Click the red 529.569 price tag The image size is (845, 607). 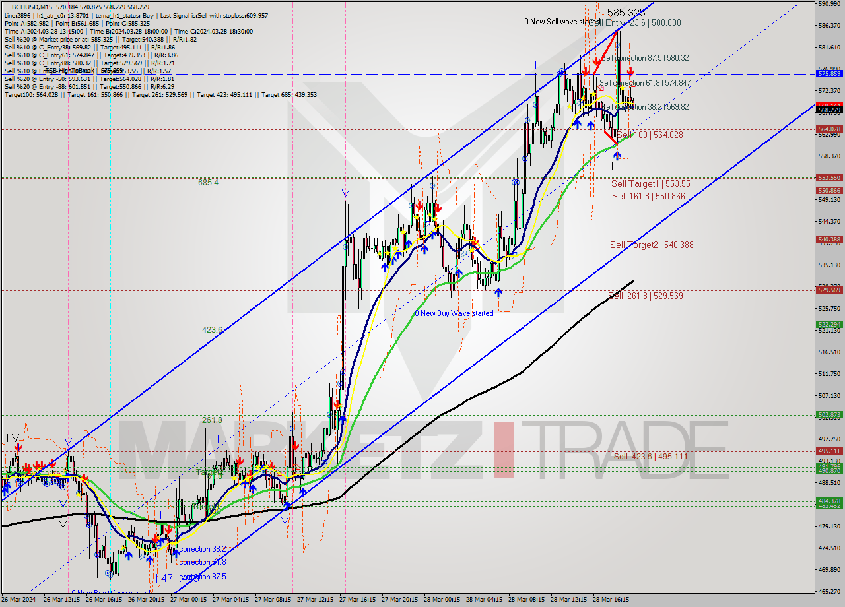click(829, 290)
